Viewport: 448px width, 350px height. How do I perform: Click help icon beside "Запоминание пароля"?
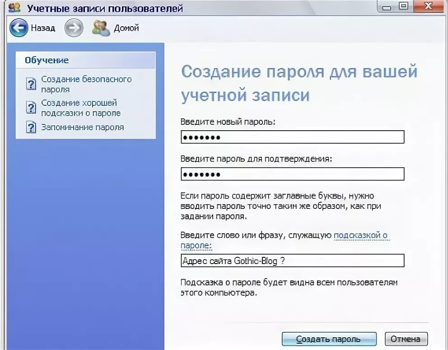(31, 127)
